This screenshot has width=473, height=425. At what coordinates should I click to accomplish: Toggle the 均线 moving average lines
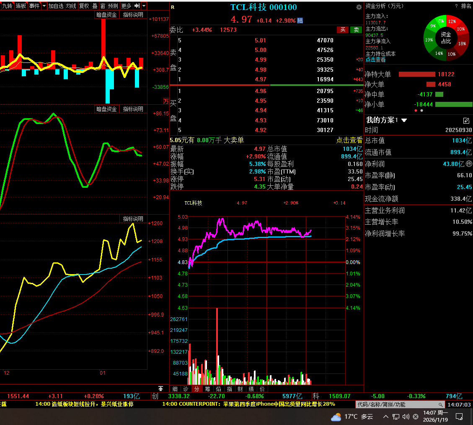click(x=71, y=6)
